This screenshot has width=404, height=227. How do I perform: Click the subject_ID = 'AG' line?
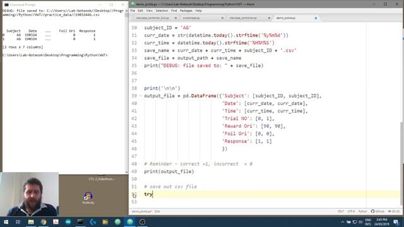click(x=167, y=28)
